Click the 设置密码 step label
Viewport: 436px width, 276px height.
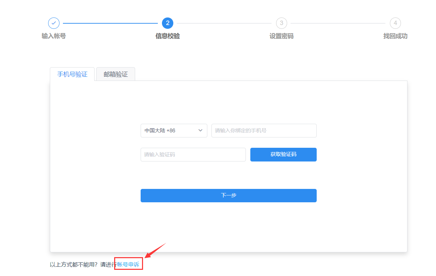[x=281, y=36]
